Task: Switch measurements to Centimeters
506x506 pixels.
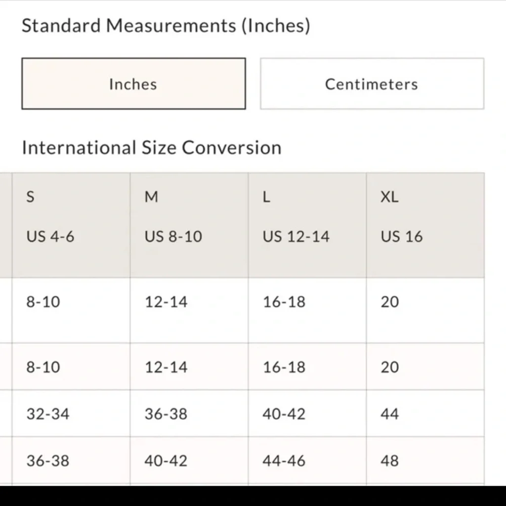Action: tap(372, 84)
